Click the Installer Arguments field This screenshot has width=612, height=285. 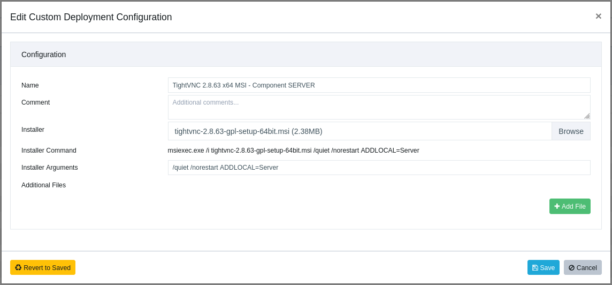pos(379,168)
